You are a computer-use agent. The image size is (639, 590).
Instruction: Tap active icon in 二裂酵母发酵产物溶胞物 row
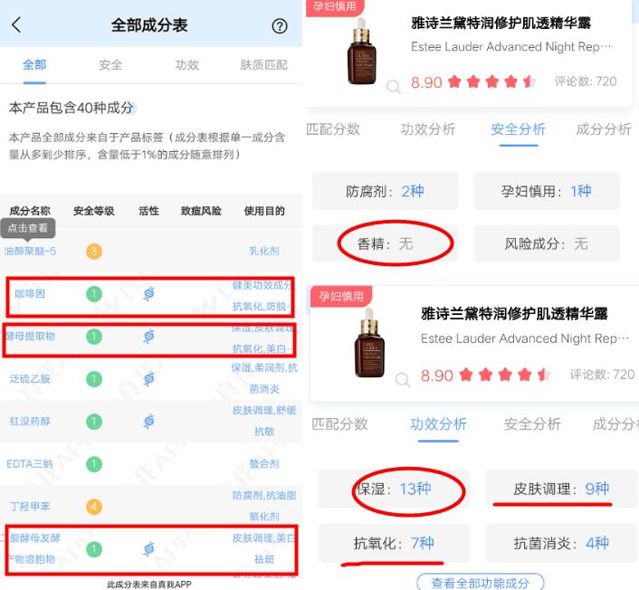pyautogui.click(x=149, y=549)
